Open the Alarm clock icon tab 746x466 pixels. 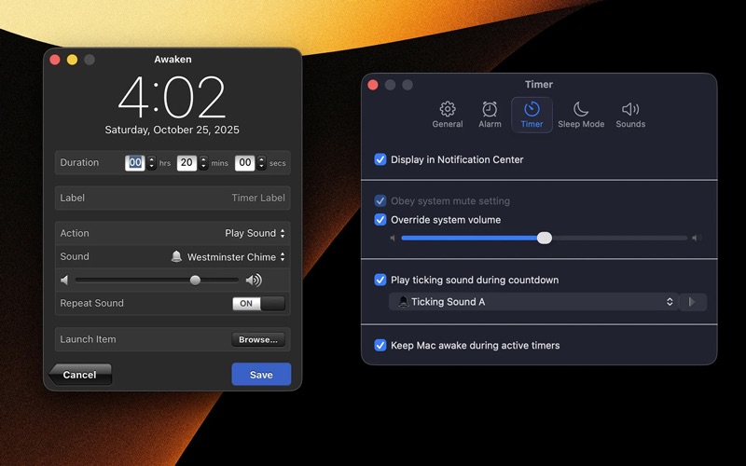pos(490,115)
